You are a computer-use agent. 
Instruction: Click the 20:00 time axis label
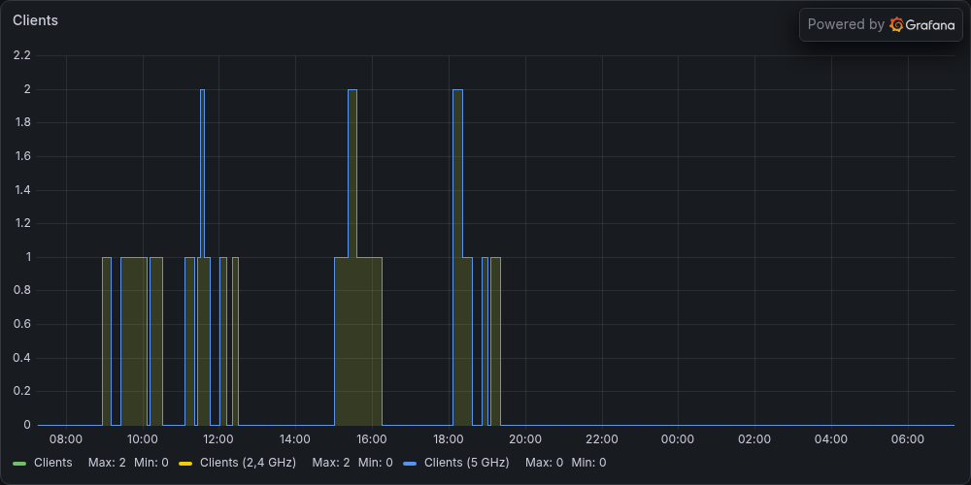tap(525, 439)
